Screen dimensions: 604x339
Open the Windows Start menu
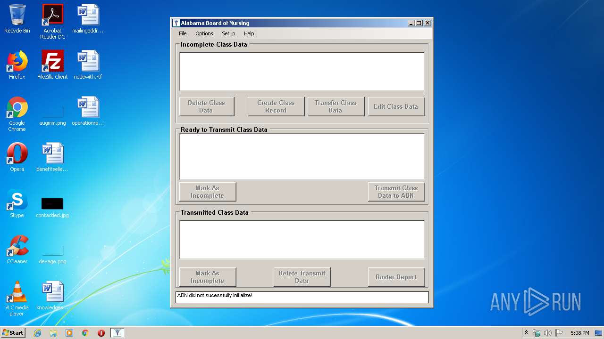pyautogui.click(x=13, y=333)
